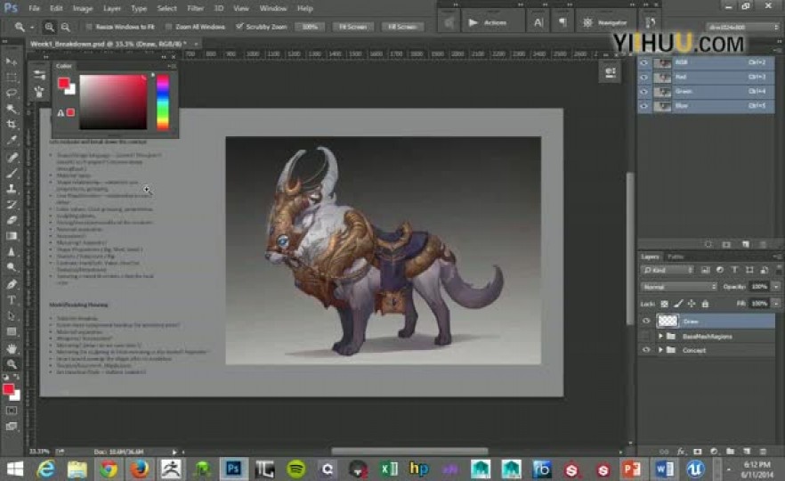Select the Eraser tool
Screen dimensions: 785x481
pyautogui.click(x=11, y=220)
